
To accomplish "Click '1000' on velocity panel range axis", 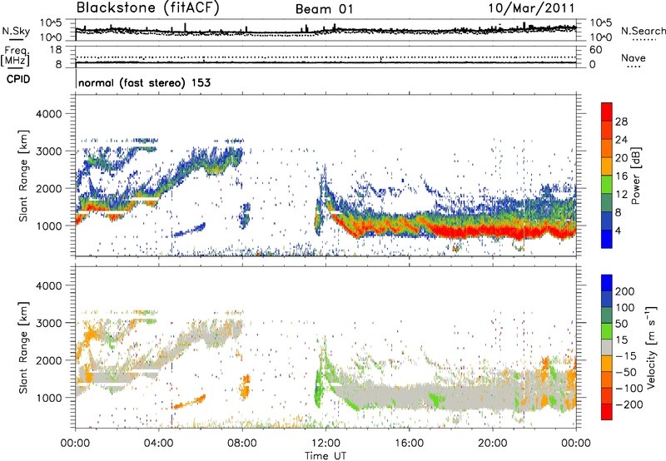I will 48,397.
